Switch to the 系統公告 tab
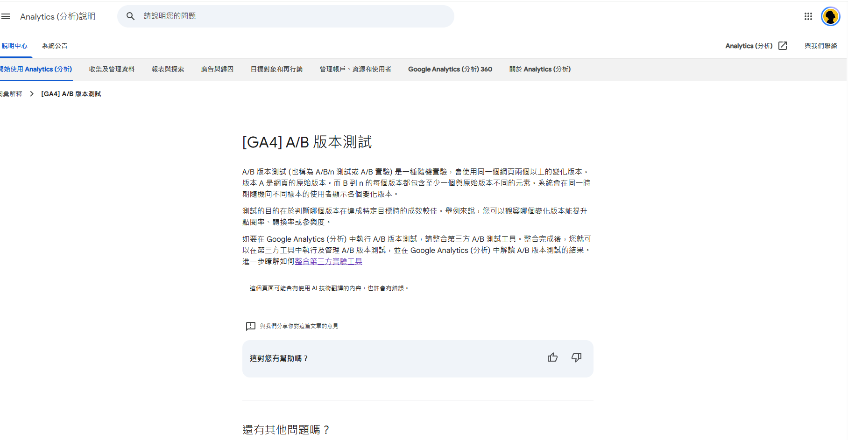This screenshot has width=848, height=440. click(x=55, y=46)
